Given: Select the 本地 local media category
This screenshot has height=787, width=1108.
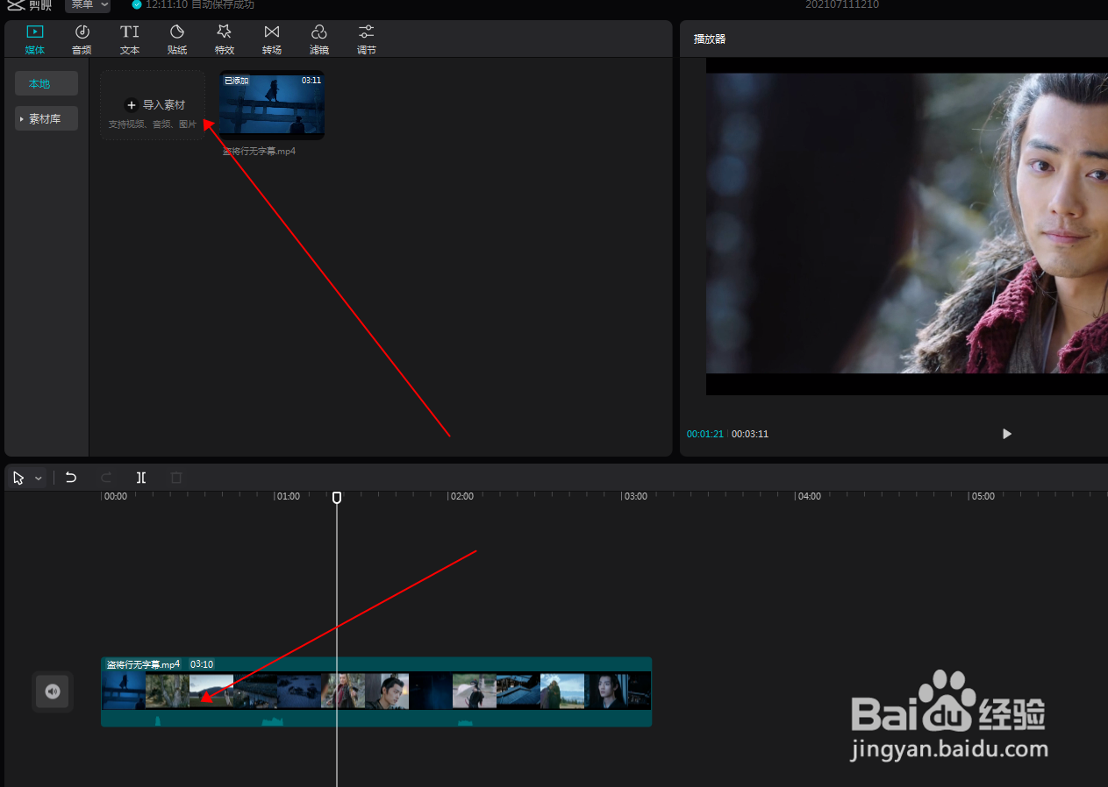Looking at the screenshot, I should tap(46, 84).
